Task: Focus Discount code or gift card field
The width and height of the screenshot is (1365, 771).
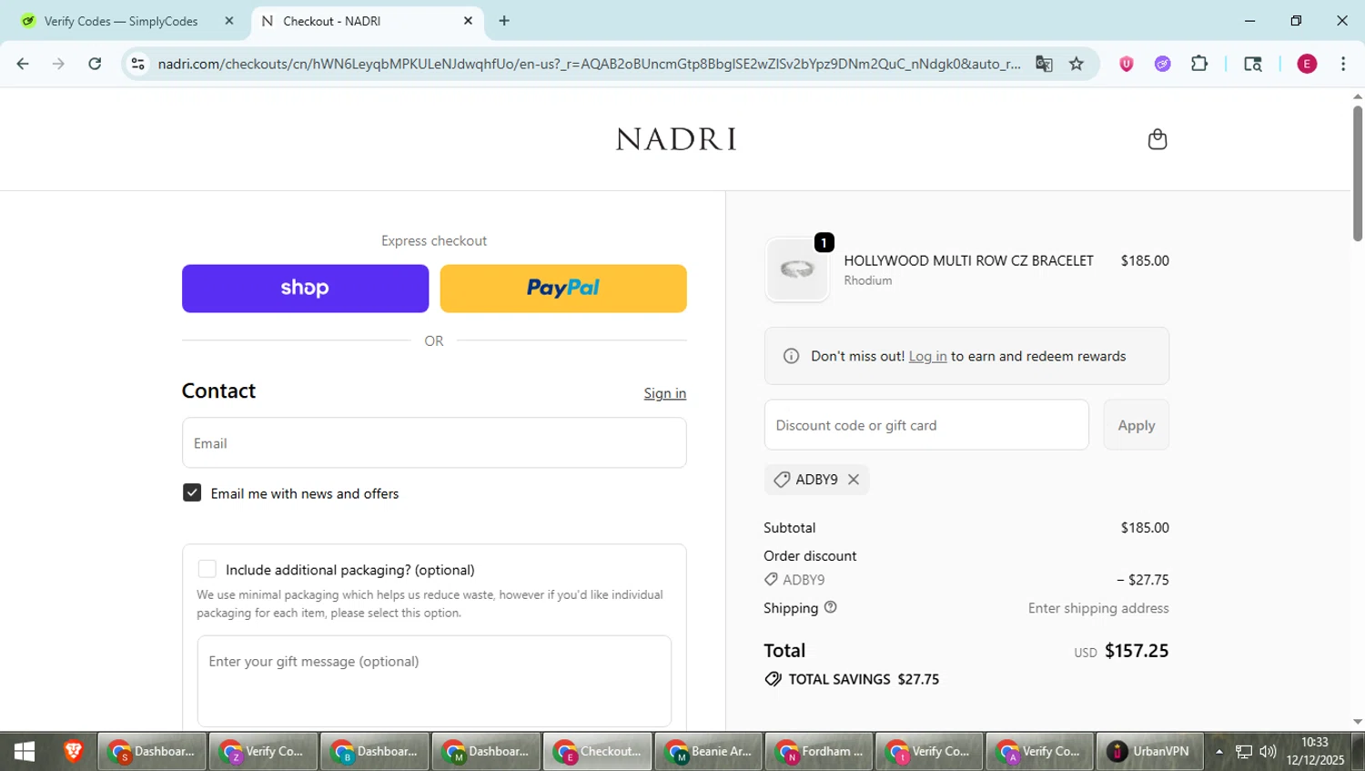Action: pos(926,425)
